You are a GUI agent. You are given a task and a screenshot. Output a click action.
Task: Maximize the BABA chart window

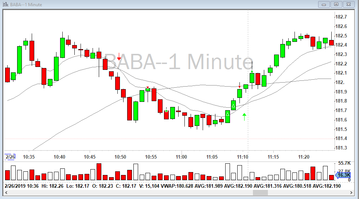[336, 4]
